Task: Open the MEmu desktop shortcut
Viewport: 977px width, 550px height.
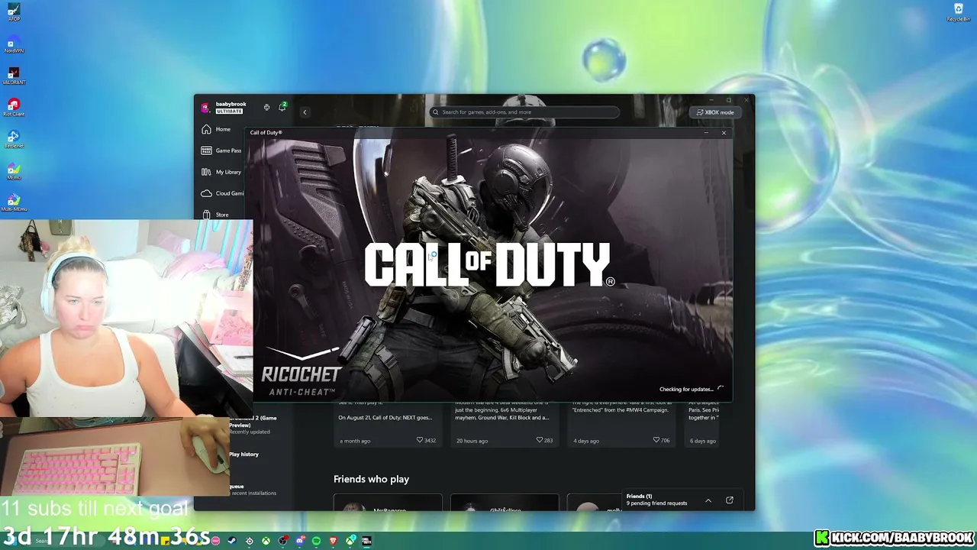Action: click(x=14, y=171)
